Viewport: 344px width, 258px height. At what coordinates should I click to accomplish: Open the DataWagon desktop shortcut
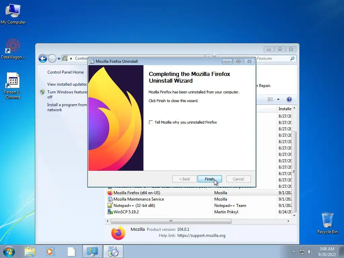[13, 49]
